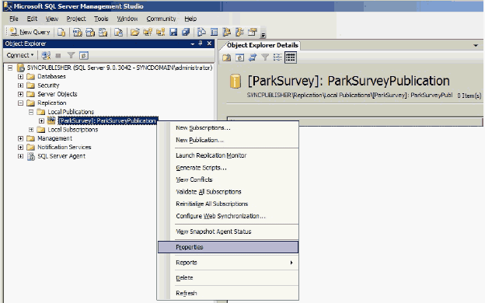Click the Summary toolbar icon
The height and width of the screenshot is (303, 485).
click(214, 32)
